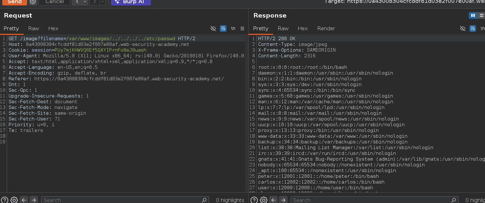485x203 pixels.
Task: Open Request editor hamburger menu
Action: point(242,28)
